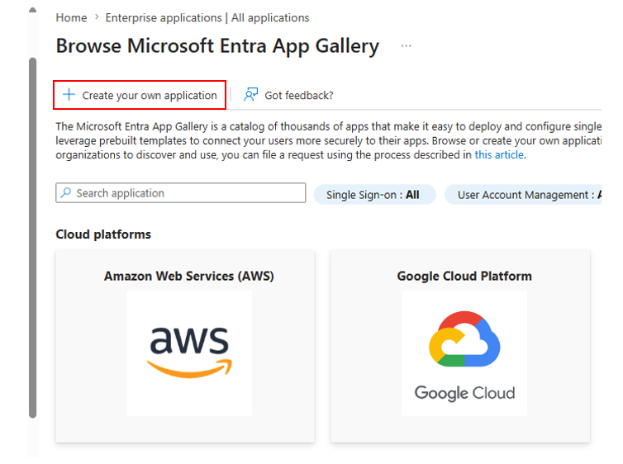Click the Cloud platforms section heading
The image size is (623, 464).
tap(103, 234)
